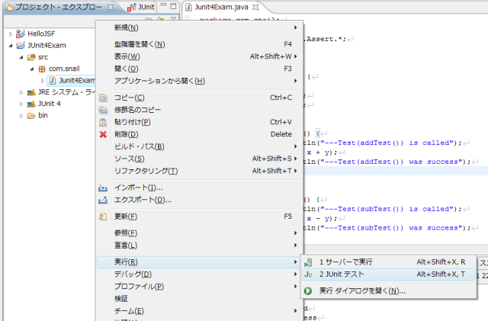The height and width of the screenshot is (321, 488).
Task: Switch to the JUnit view tab
Action: [x=142, y=7]
